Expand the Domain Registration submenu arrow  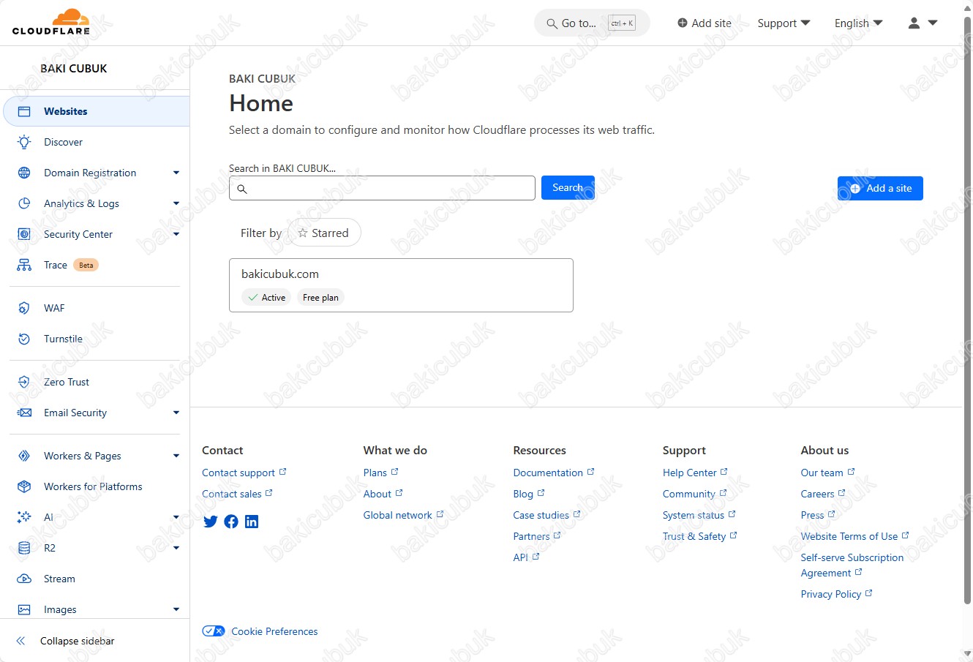tap(176, 173)
